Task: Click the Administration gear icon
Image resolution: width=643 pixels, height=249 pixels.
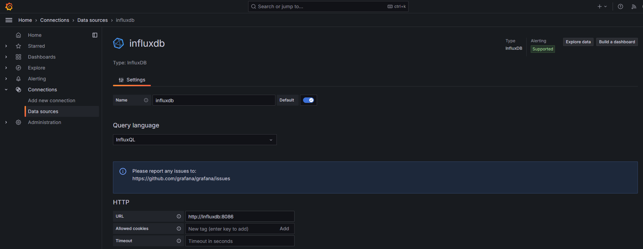Action: tap(18, 122)
